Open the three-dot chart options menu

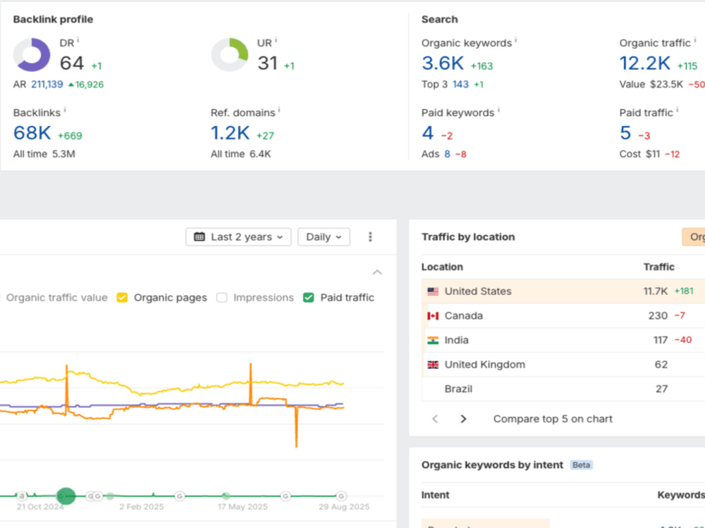(371, 237)
